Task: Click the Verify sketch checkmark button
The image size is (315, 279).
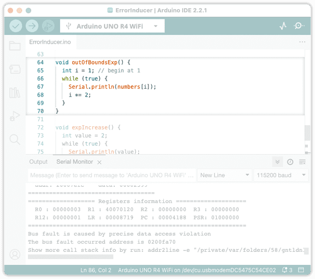Action: pos(16,26)
